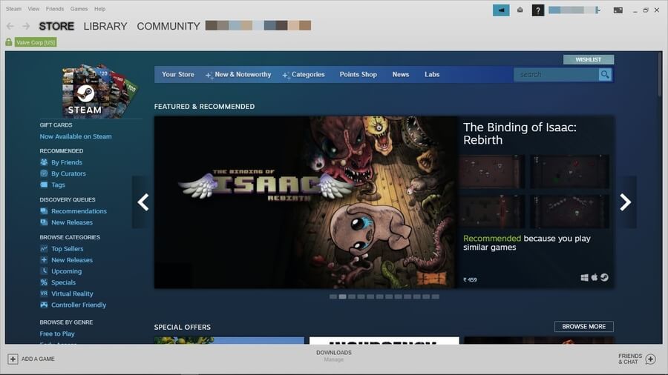
Task: Click the back navigation arrow
Action: (x=10, y=26)
